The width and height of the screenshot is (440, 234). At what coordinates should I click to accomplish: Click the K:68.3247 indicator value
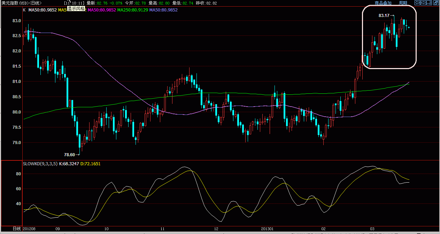(69, 164)
